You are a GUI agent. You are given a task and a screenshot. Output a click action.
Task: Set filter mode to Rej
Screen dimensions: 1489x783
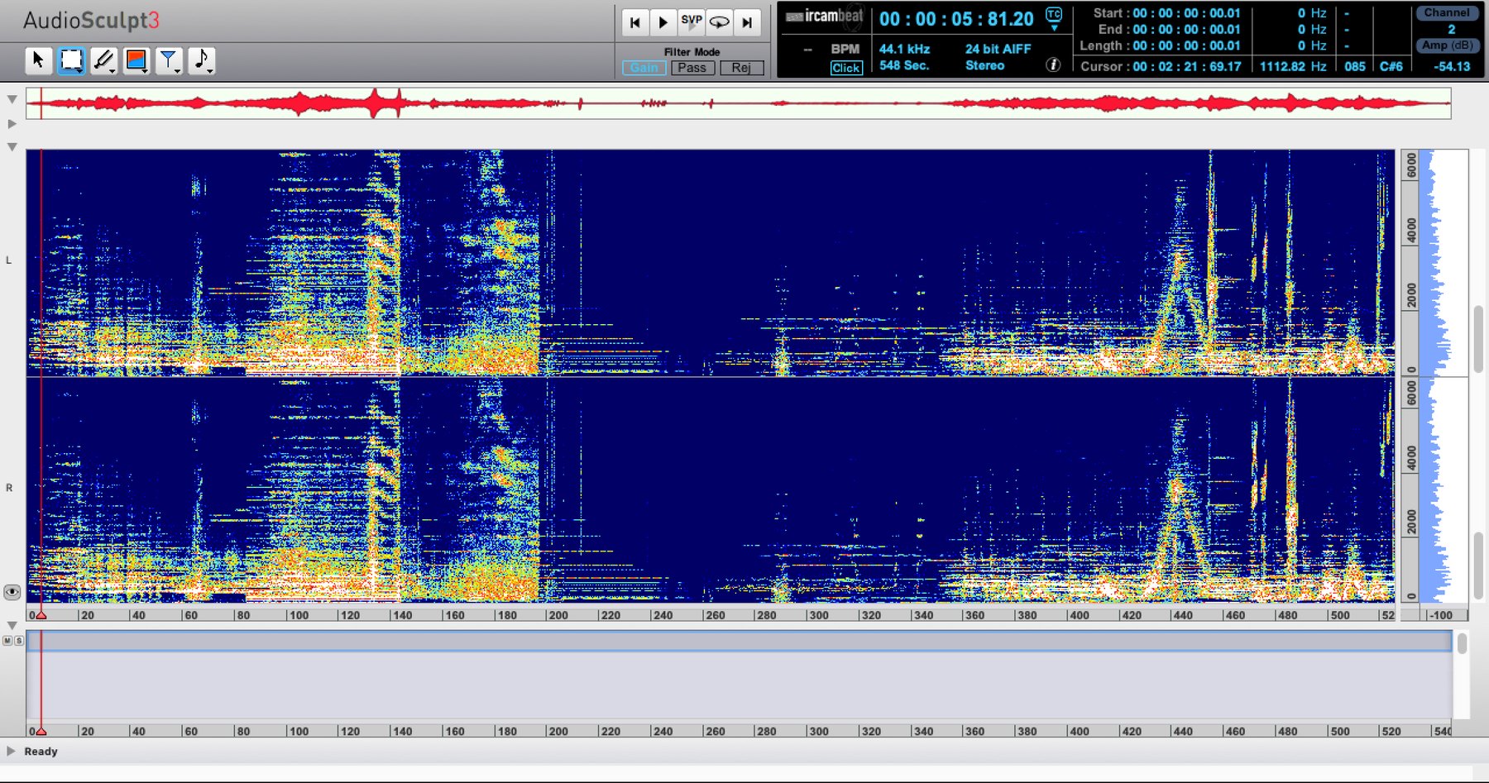pyautogui.click(x=741, y=68)
